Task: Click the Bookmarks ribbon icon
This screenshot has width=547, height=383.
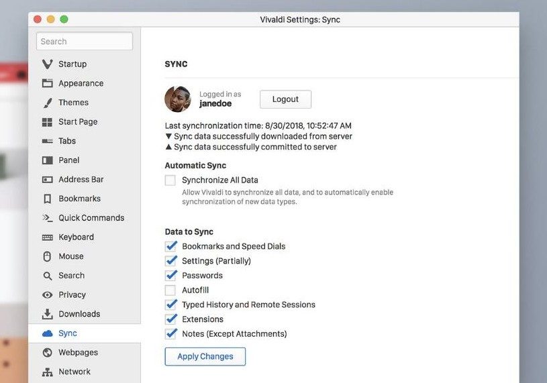Action: coord(48,199)
